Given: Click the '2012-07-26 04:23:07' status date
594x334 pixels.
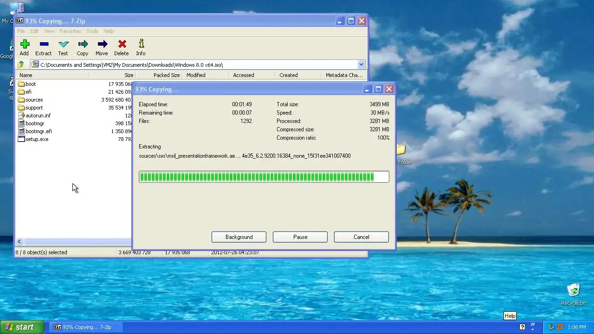Looking at the screenshot, I should pyautogui.click(x=235, y=252).
